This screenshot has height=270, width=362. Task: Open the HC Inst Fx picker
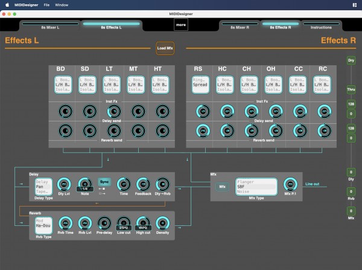pyautogui.click(x=224, y=85)
